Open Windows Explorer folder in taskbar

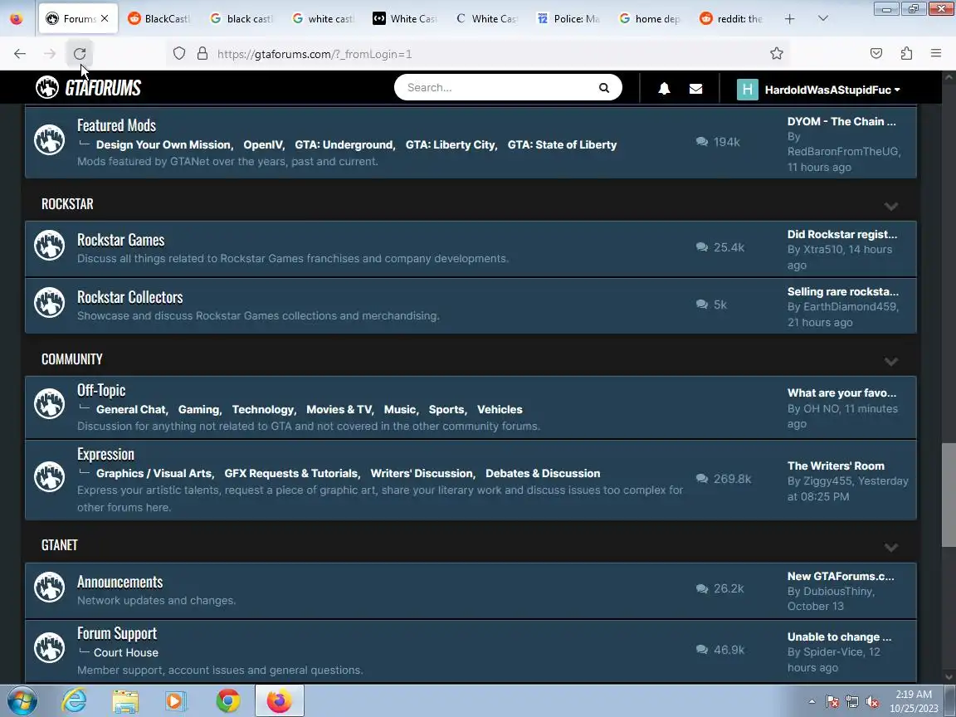[125, 701]
